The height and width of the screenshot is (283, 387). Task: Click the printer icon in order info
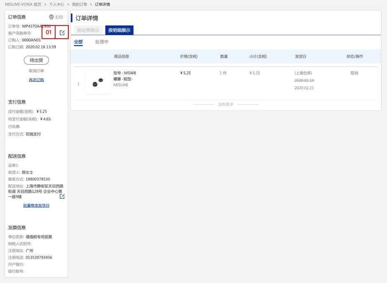(51, 17)
